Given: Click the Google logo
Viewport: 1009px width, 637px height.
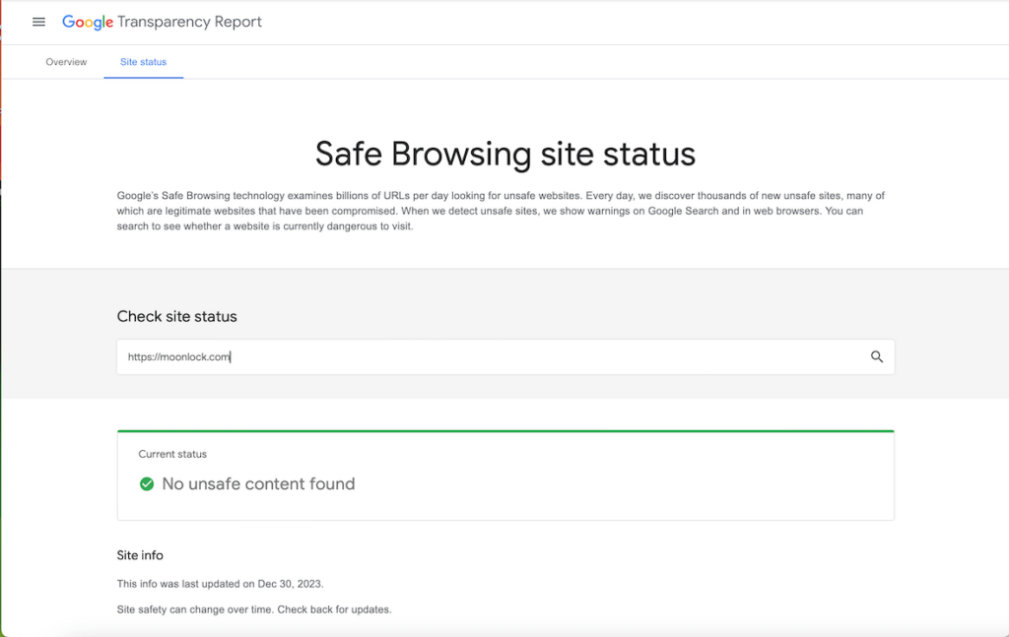Looking at the screenshot, I should pyautogui.click(x=88, y=22).
